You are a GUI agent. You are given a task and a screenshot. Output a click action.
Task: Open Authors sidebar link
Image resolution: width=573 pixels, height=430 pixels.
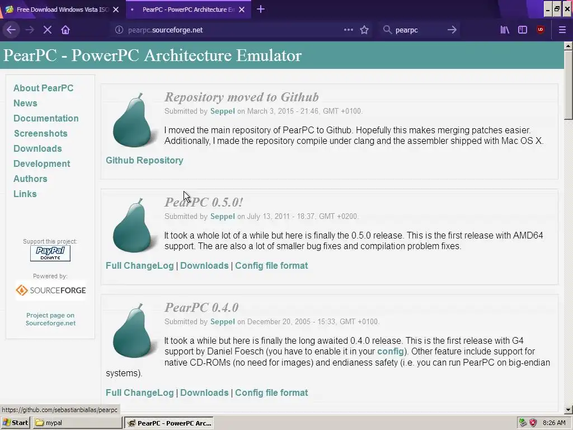30,179
